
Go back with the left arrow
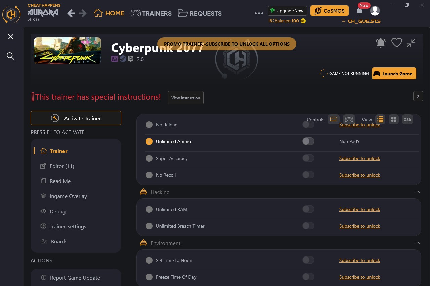pyautogui.click(x=71, y=13)
